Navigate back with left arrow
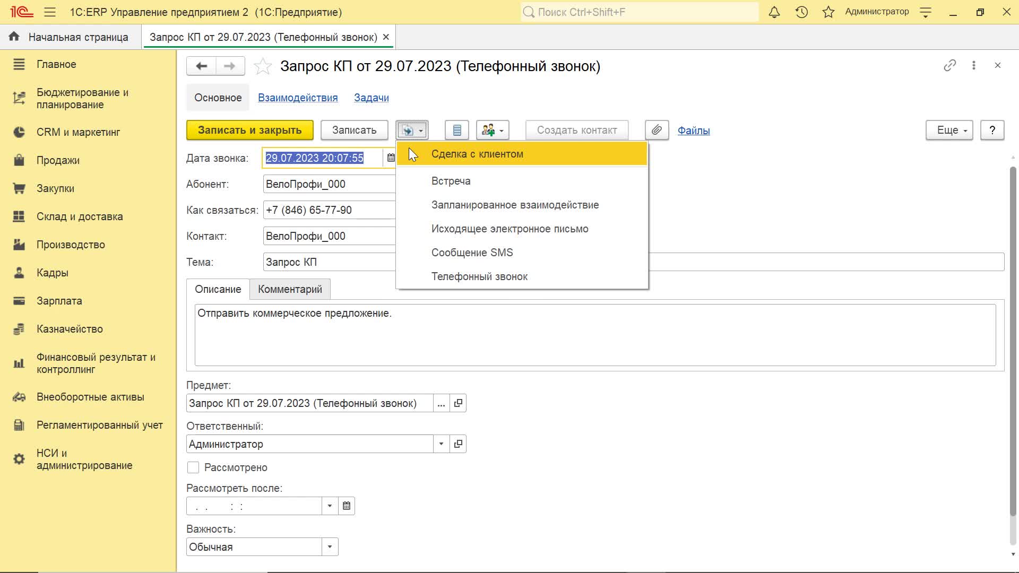1019x573 pixels. pos(201,66)
